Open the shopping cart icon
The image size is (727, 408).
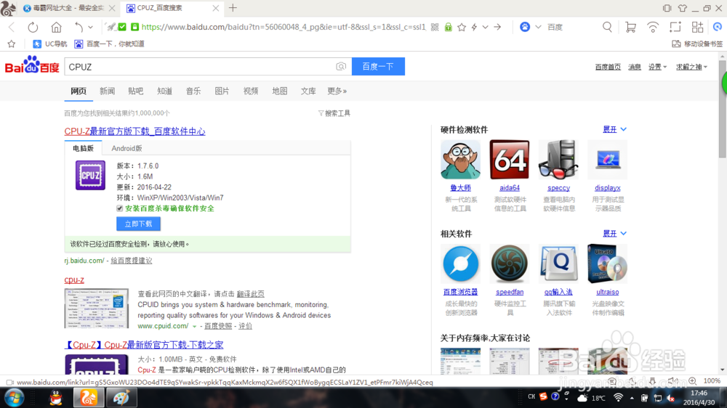(630, 28)
